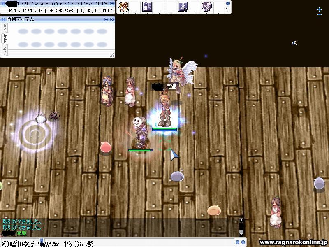Activate the skull and sword skill icon
The image size is (329, 247).
[207, 7]
